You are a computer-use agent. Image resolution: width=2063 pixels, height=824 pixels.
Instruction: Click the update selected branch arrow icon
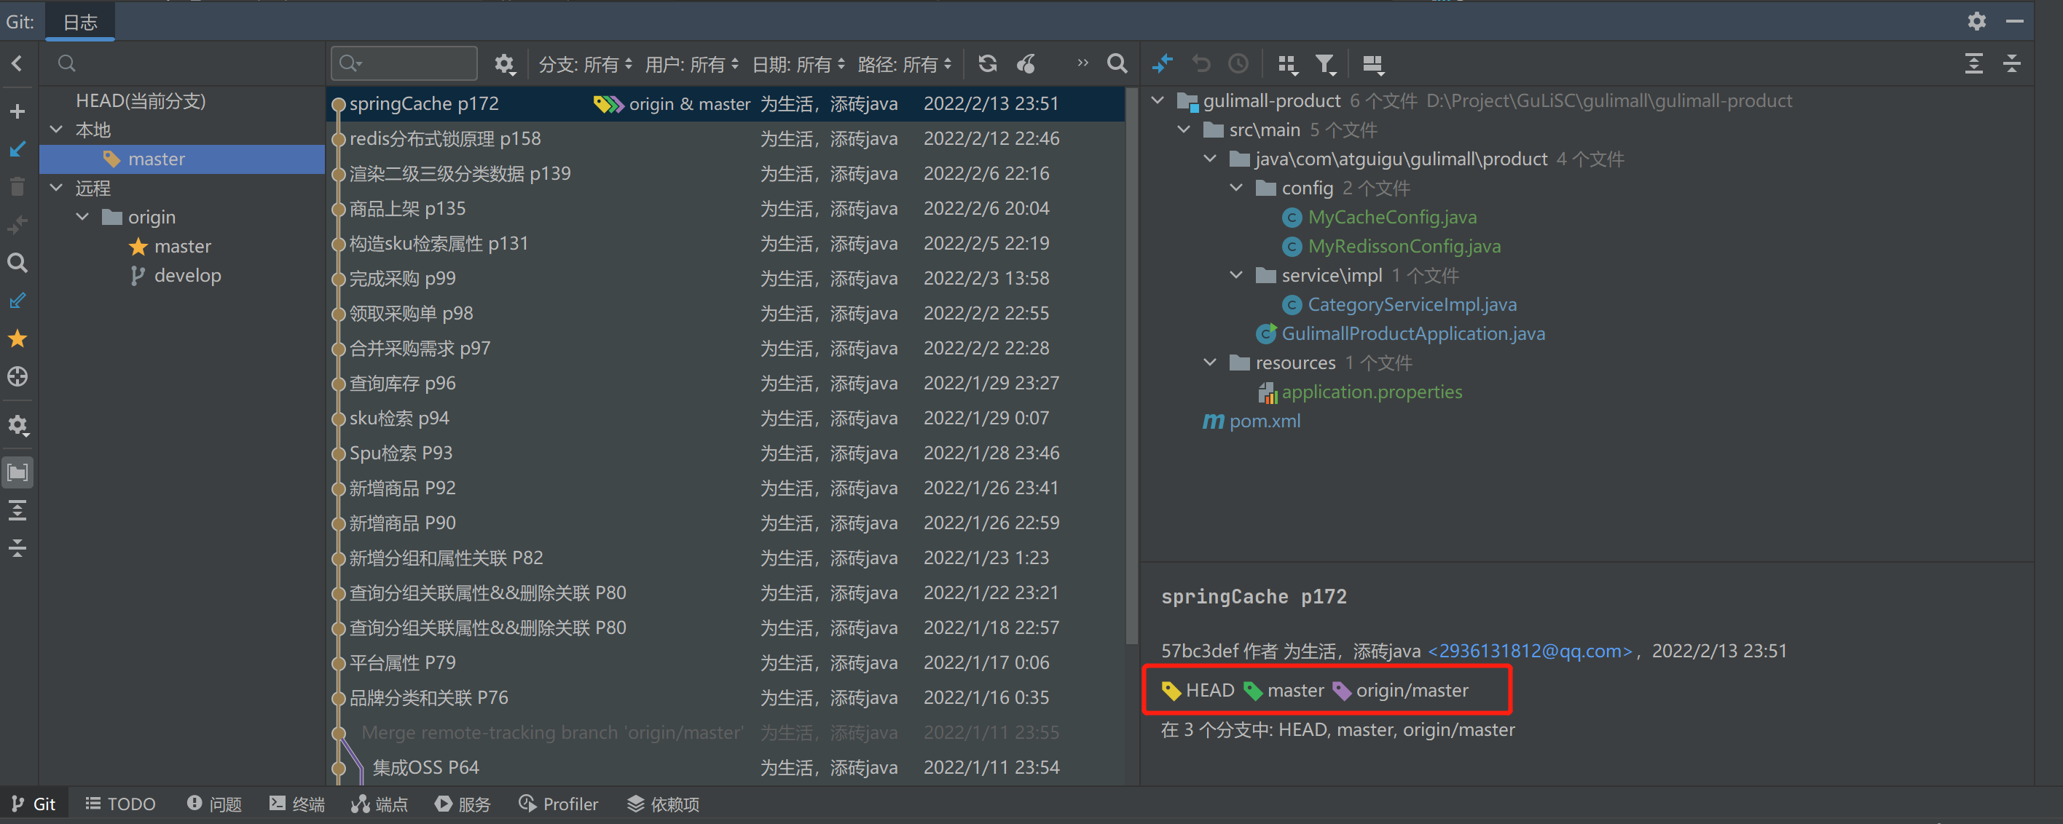(17, 150)
